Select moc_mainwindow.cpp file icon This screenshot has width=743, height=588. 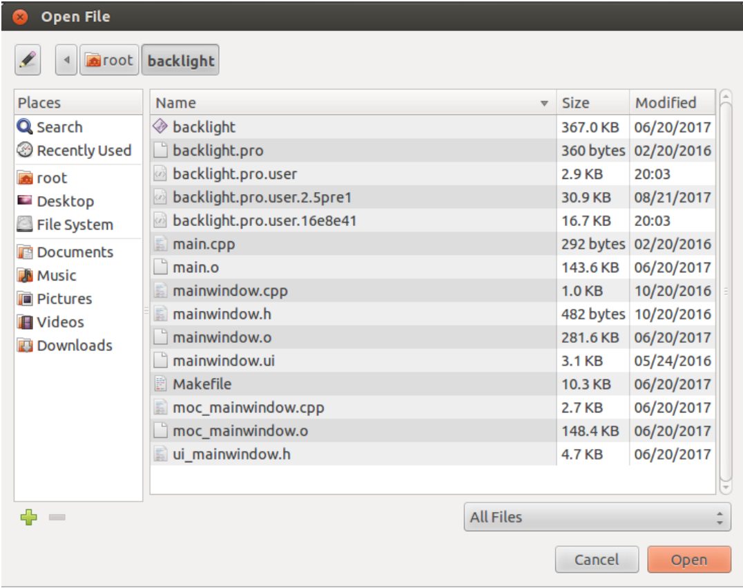click(x=160, y=407)
